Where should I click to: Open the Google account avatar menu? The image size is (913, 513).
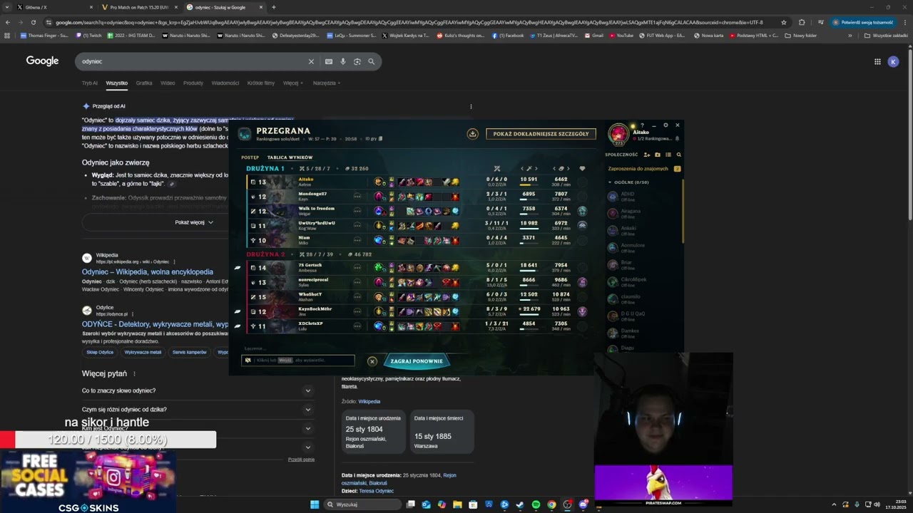click(893, 61)
